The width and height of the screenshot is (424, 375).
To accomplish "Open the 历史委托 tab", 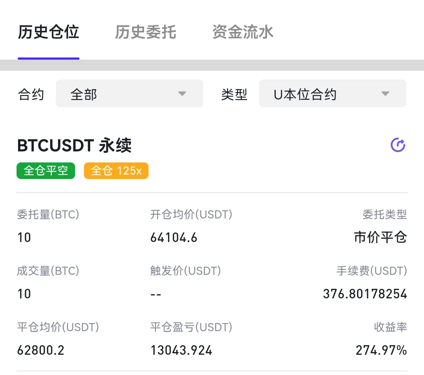I will 145,32.
